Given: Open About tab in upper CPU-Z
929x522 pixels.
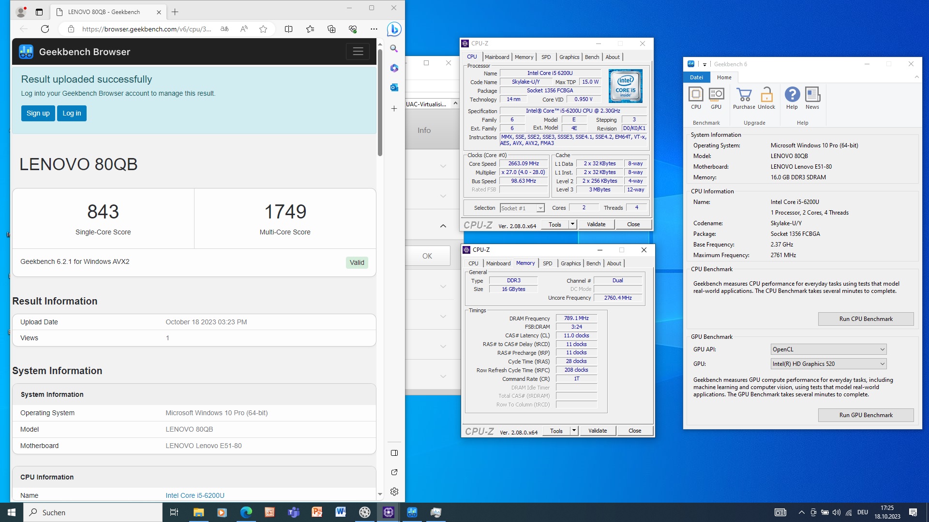Looking at the screenshot, I should pos(613,57).
